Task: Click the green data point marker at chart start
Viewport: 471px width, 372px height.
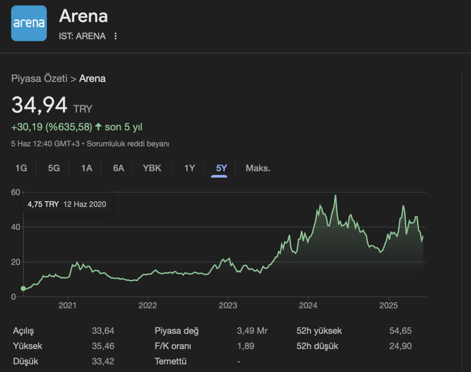Action: (23, 289)
